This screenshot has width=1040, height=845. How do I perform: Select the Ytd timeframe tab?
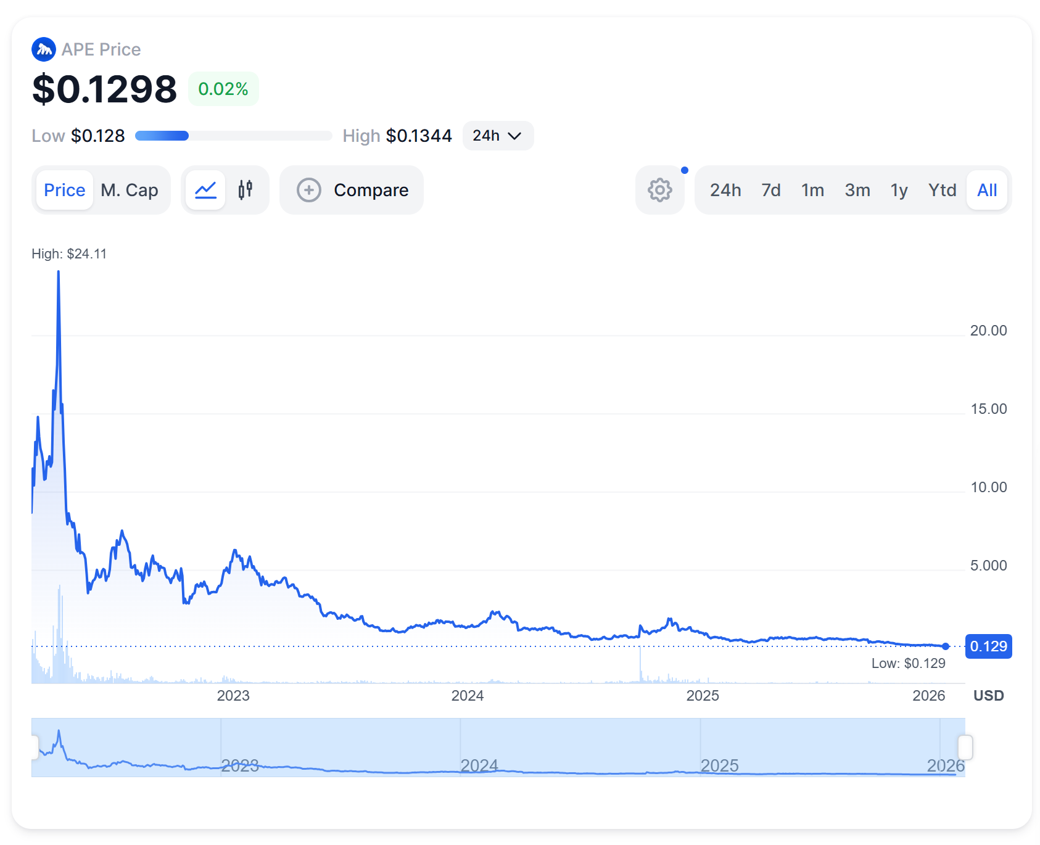[942, 190]
